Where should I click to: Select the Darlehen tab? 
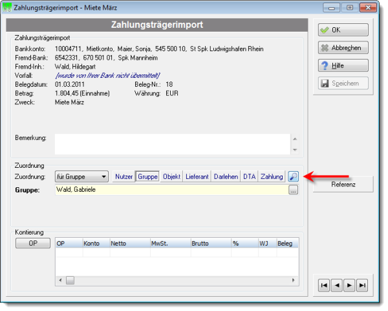click(226, 177)
